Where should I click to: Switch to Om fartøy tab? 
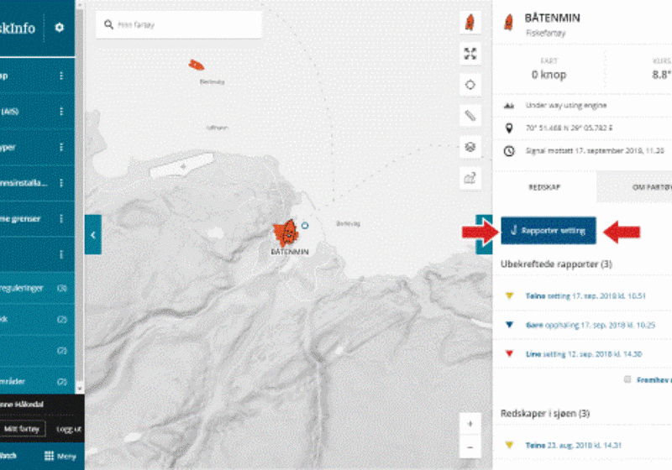[643, 187]
